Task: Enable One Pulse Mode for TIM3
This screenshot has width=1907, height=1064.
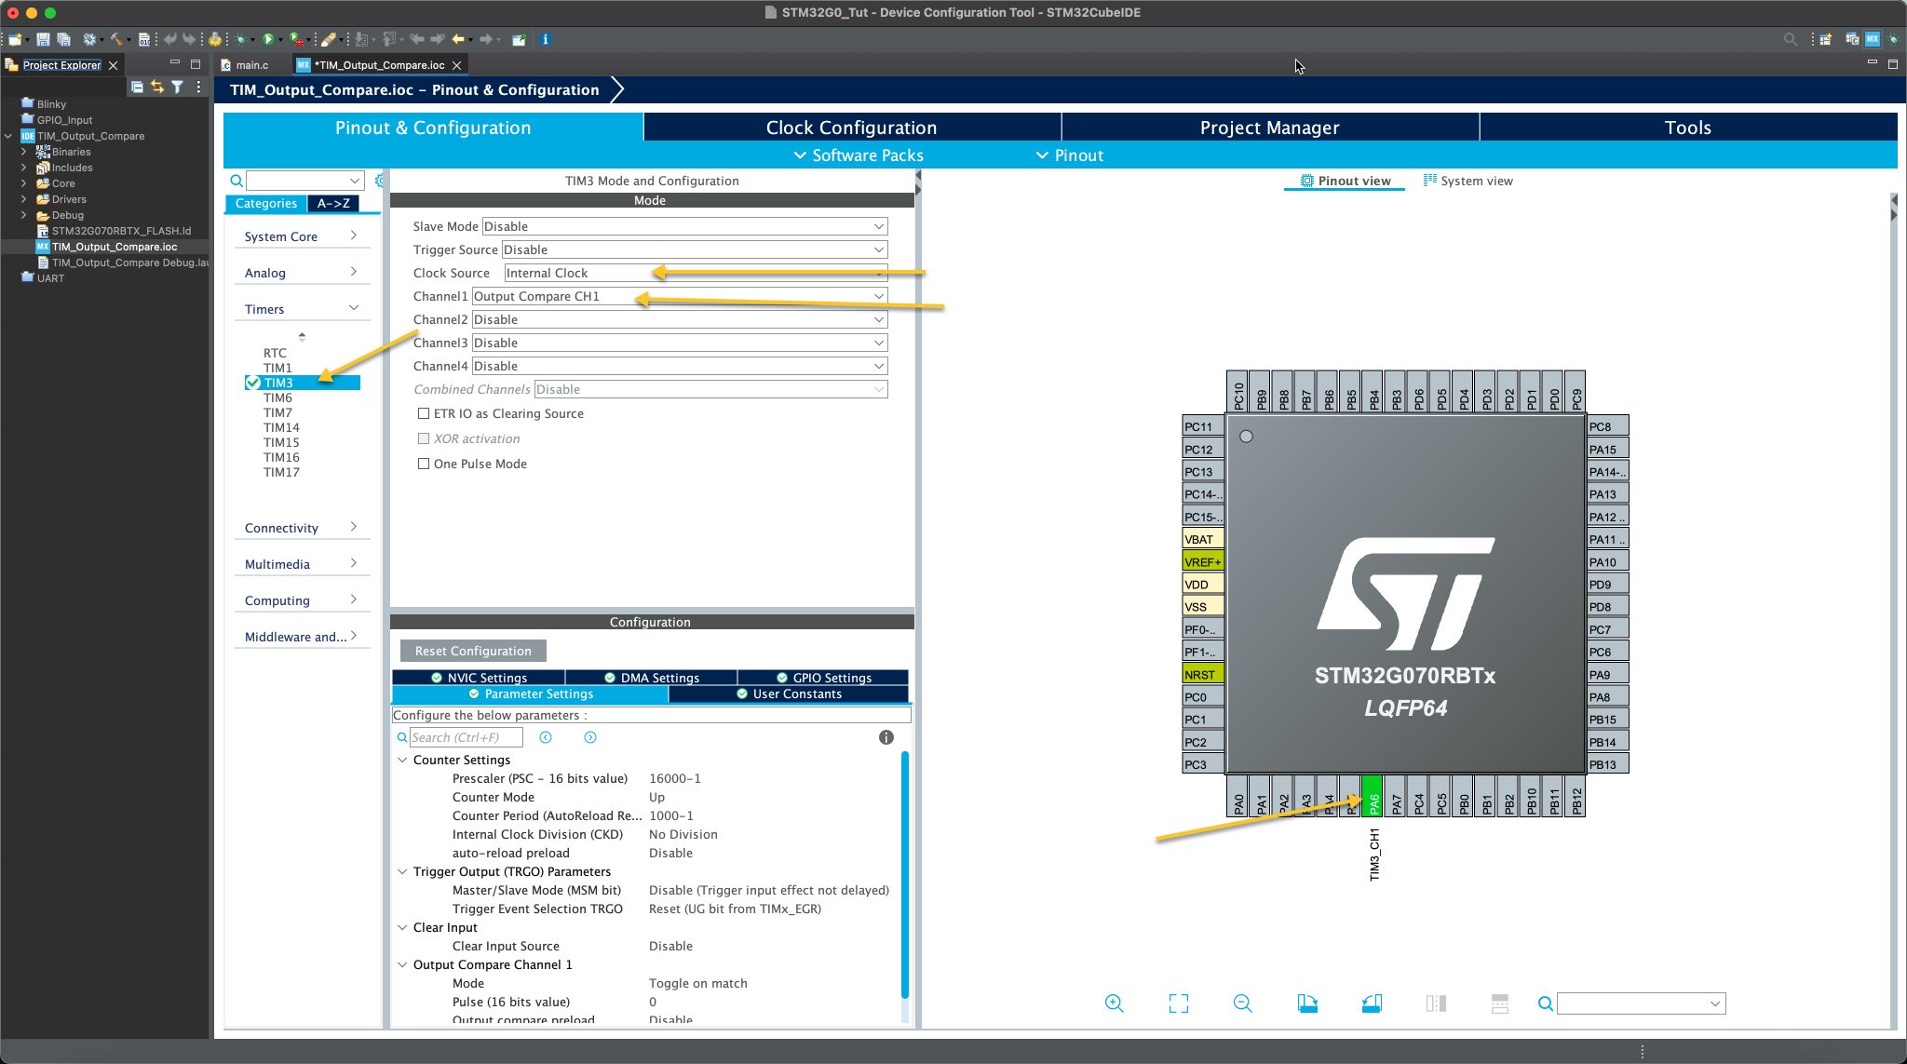Action: [425, 463]
